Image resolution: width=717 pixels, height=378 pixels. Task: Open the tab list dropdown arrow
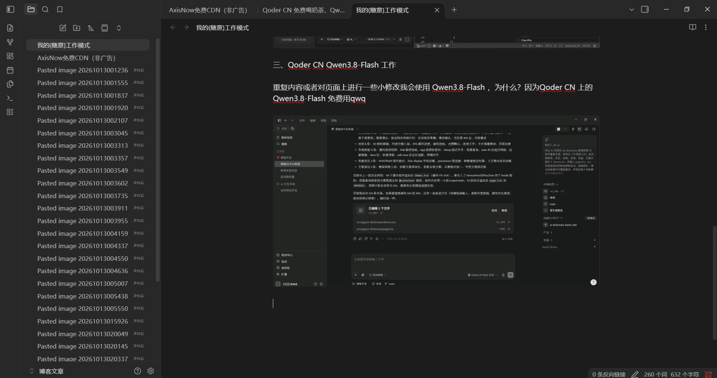point(632,10)
